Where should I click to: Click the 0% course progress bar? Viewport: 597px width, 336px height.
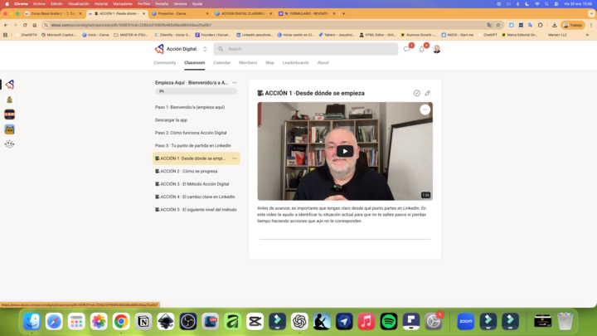coord(196,91)
